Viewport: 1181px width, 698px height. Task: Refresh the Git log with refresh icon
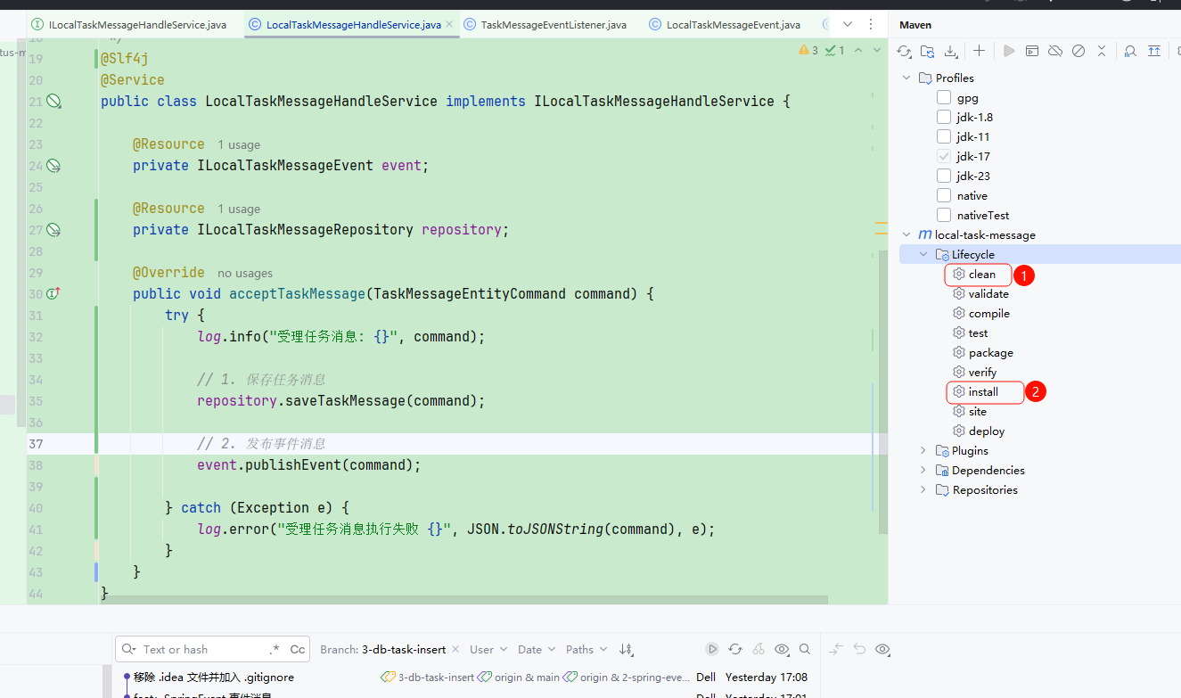click(x=735, y=649)
